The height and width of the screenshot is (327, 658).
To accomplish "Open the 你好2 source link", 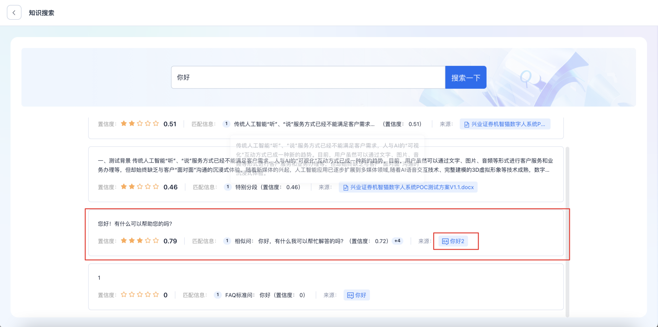I will click(x=453, y=241).
